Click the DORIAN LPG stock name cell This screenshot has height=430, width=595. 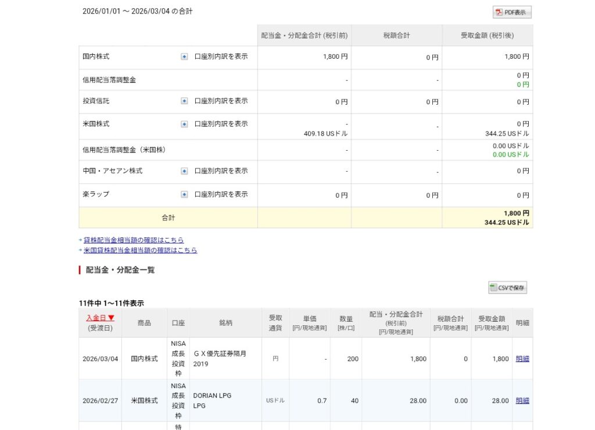pos(212,400)
